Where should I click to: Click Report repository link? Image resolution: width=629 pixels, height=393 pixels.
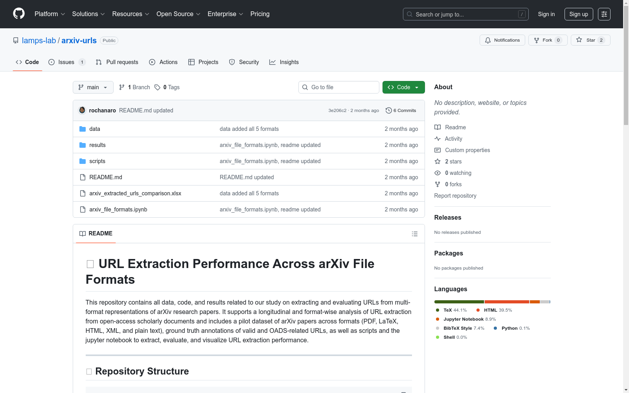coord(455,196)
